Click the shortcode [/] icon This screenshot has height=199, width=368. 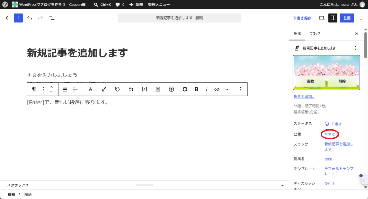(144, 89)
